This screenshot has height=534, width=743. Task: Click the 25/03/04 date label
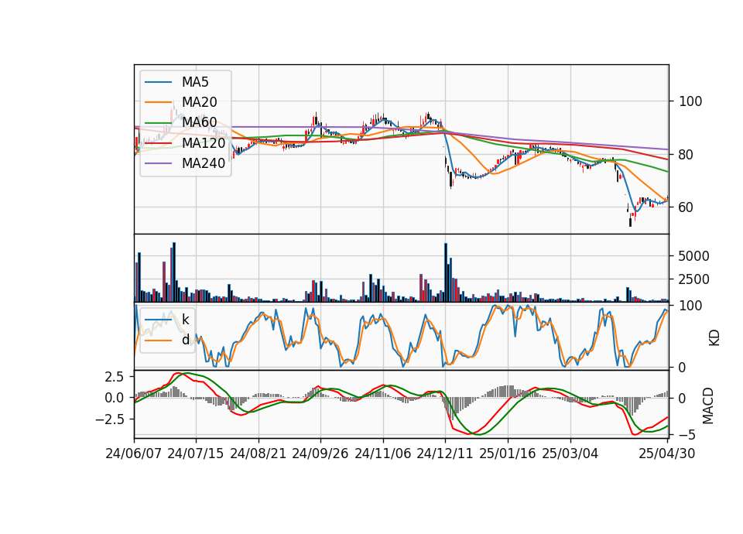570,454
